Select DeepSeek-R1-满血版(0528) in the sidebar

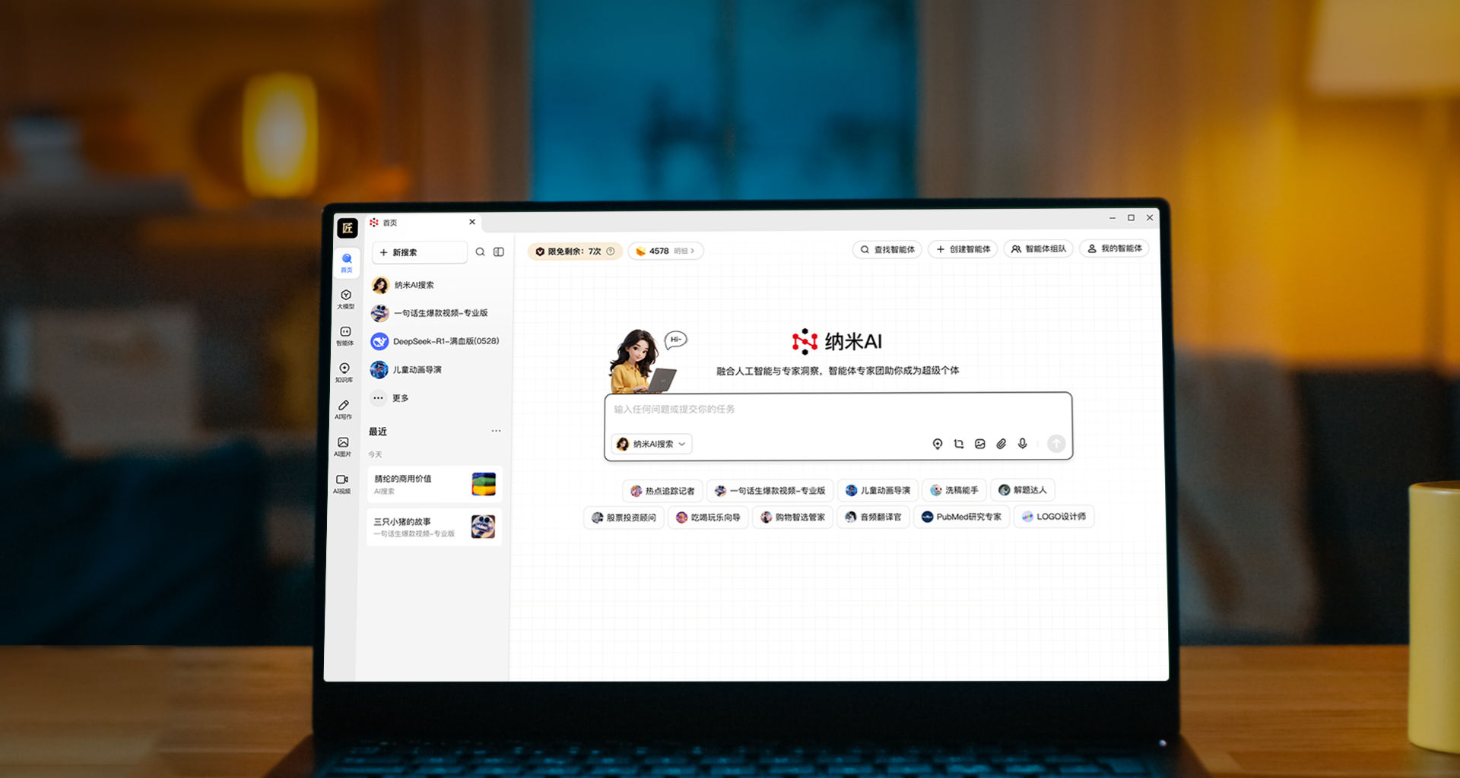(436, 341)
